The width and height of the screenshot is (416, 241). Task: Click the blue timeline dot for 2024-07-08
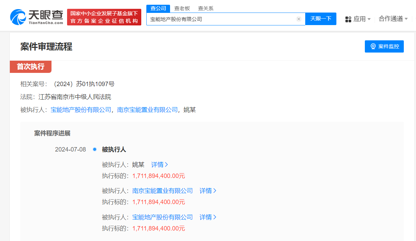(x=95, y=149)
